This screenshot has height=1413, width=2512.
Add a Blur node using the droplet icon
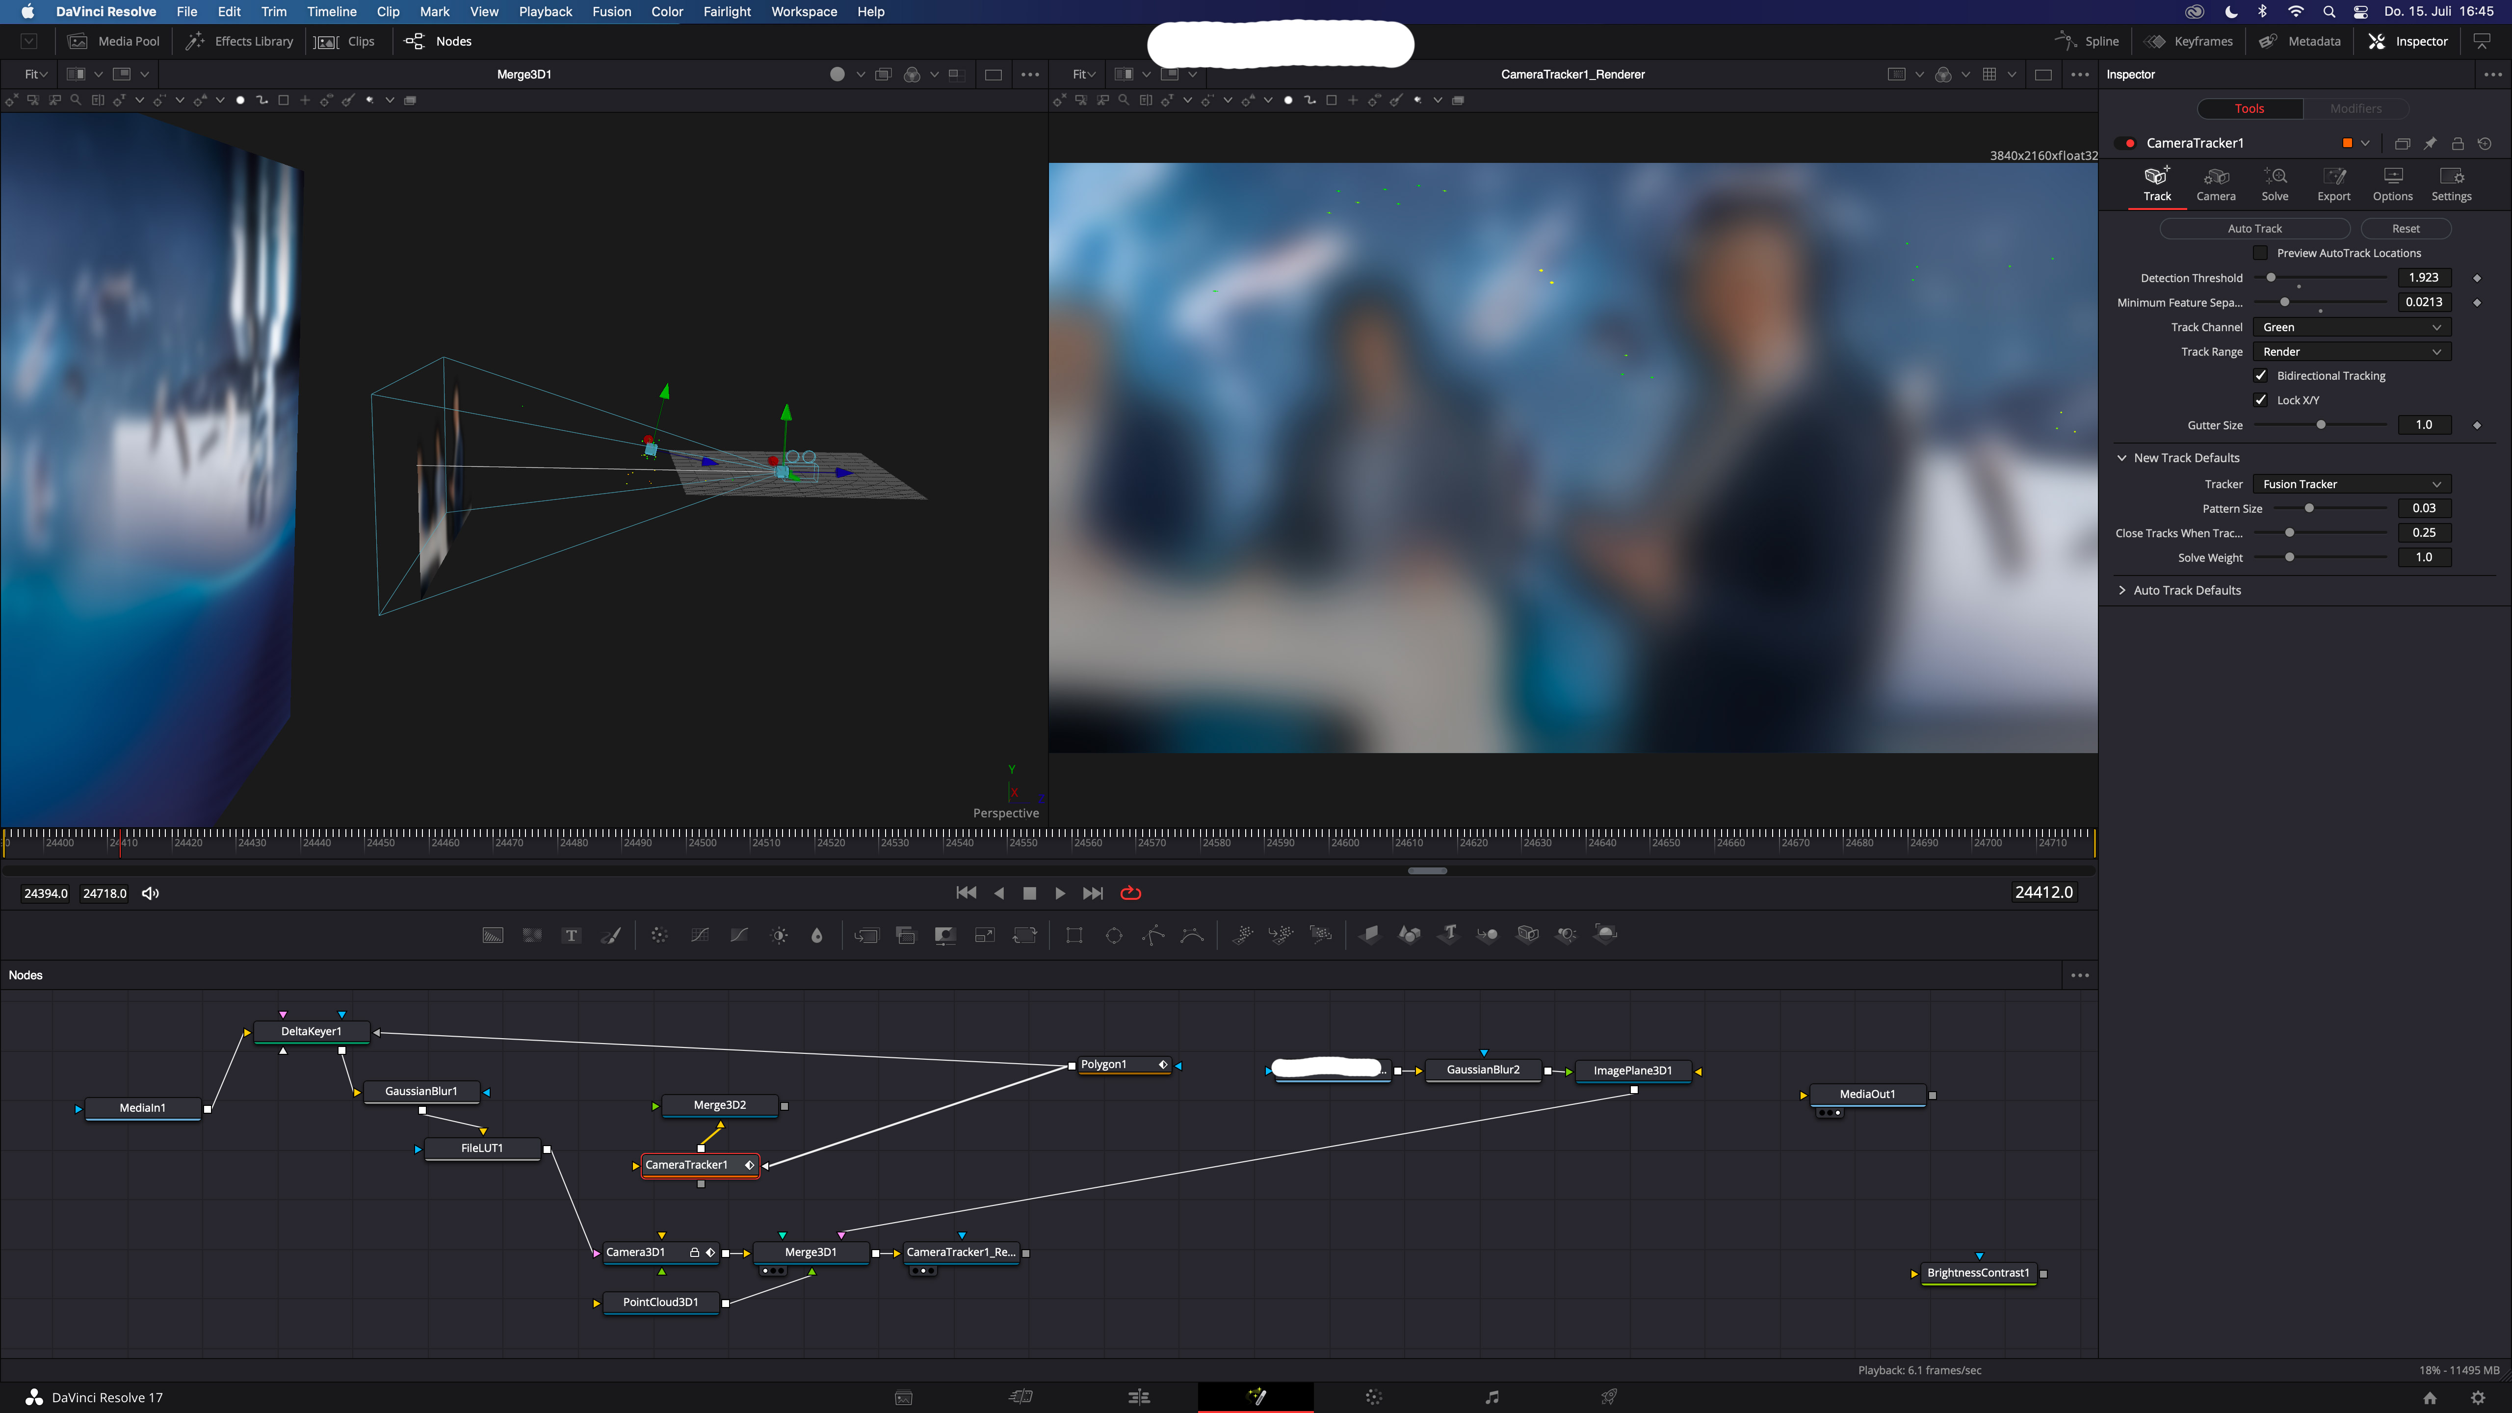[x=817, y=935]
